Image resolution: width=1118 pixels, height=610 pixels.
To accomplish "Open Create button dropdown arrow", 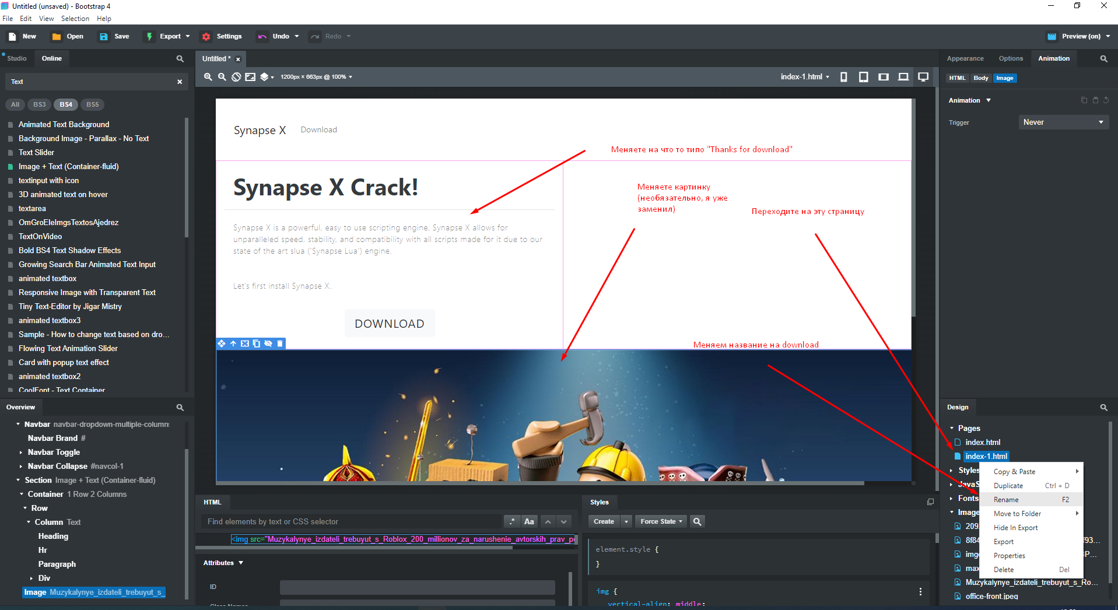I will (x=626, y=521).
